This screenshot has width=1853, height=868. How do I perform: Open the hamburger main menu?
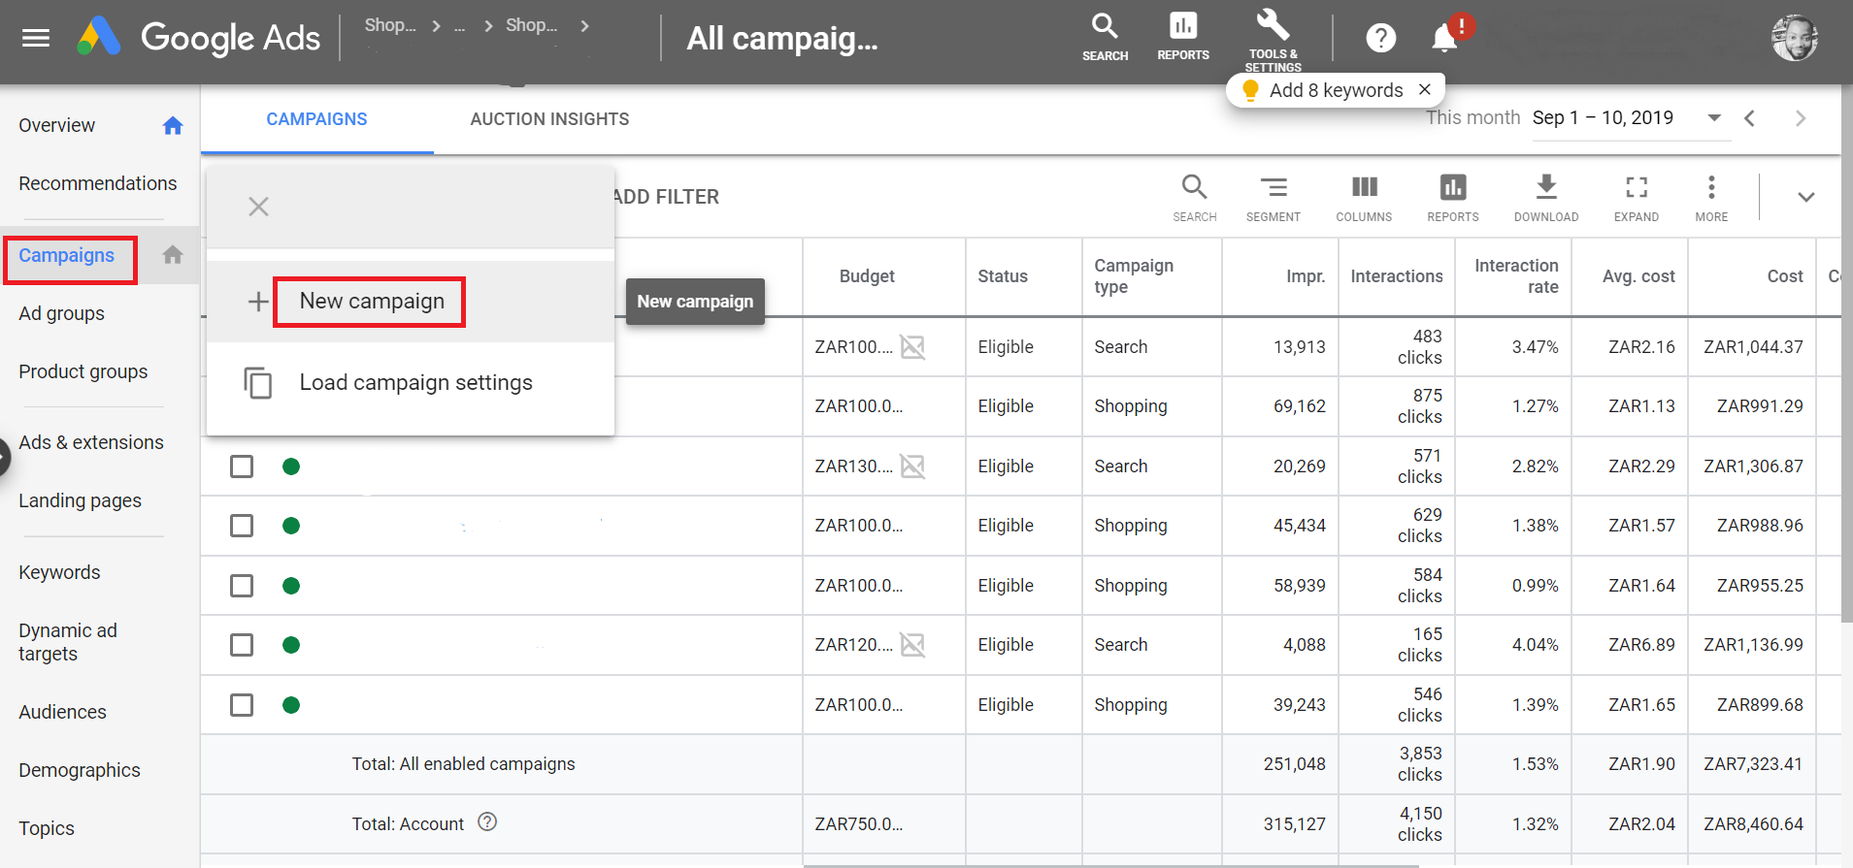tap(36, 38)
